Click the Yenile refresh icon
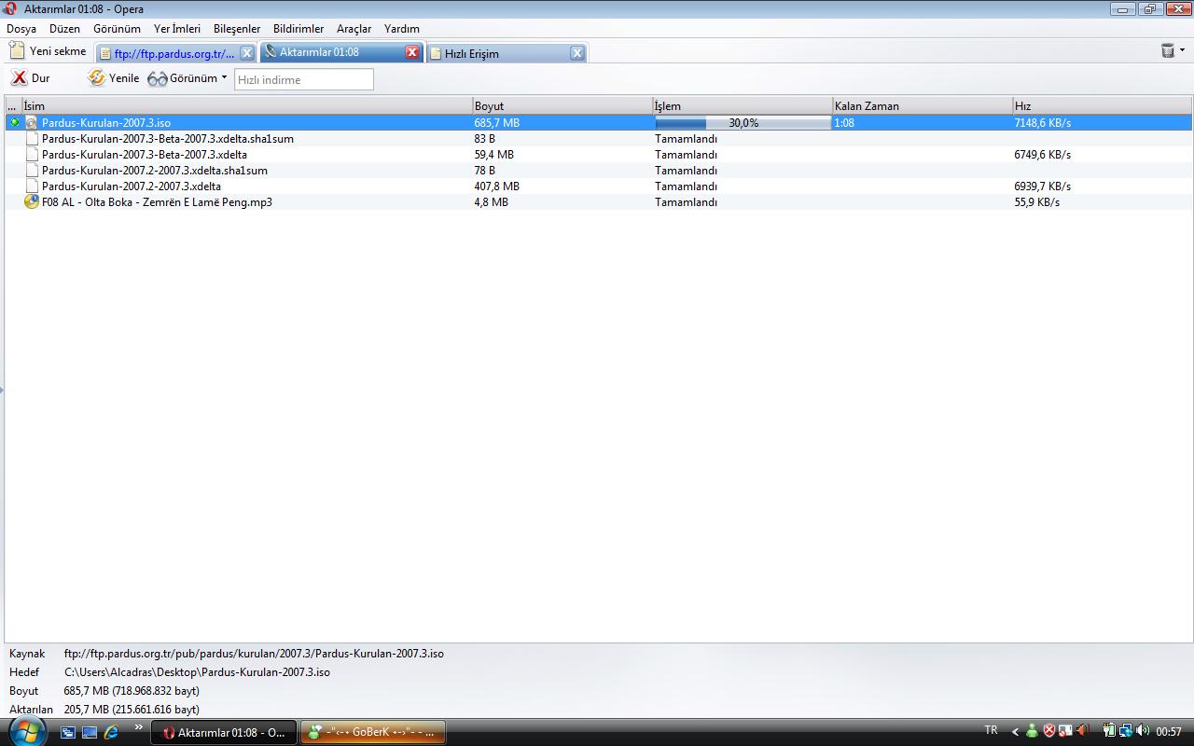Image resolution: width=1194 pixels, height=746 pixels. coord(96,78)
